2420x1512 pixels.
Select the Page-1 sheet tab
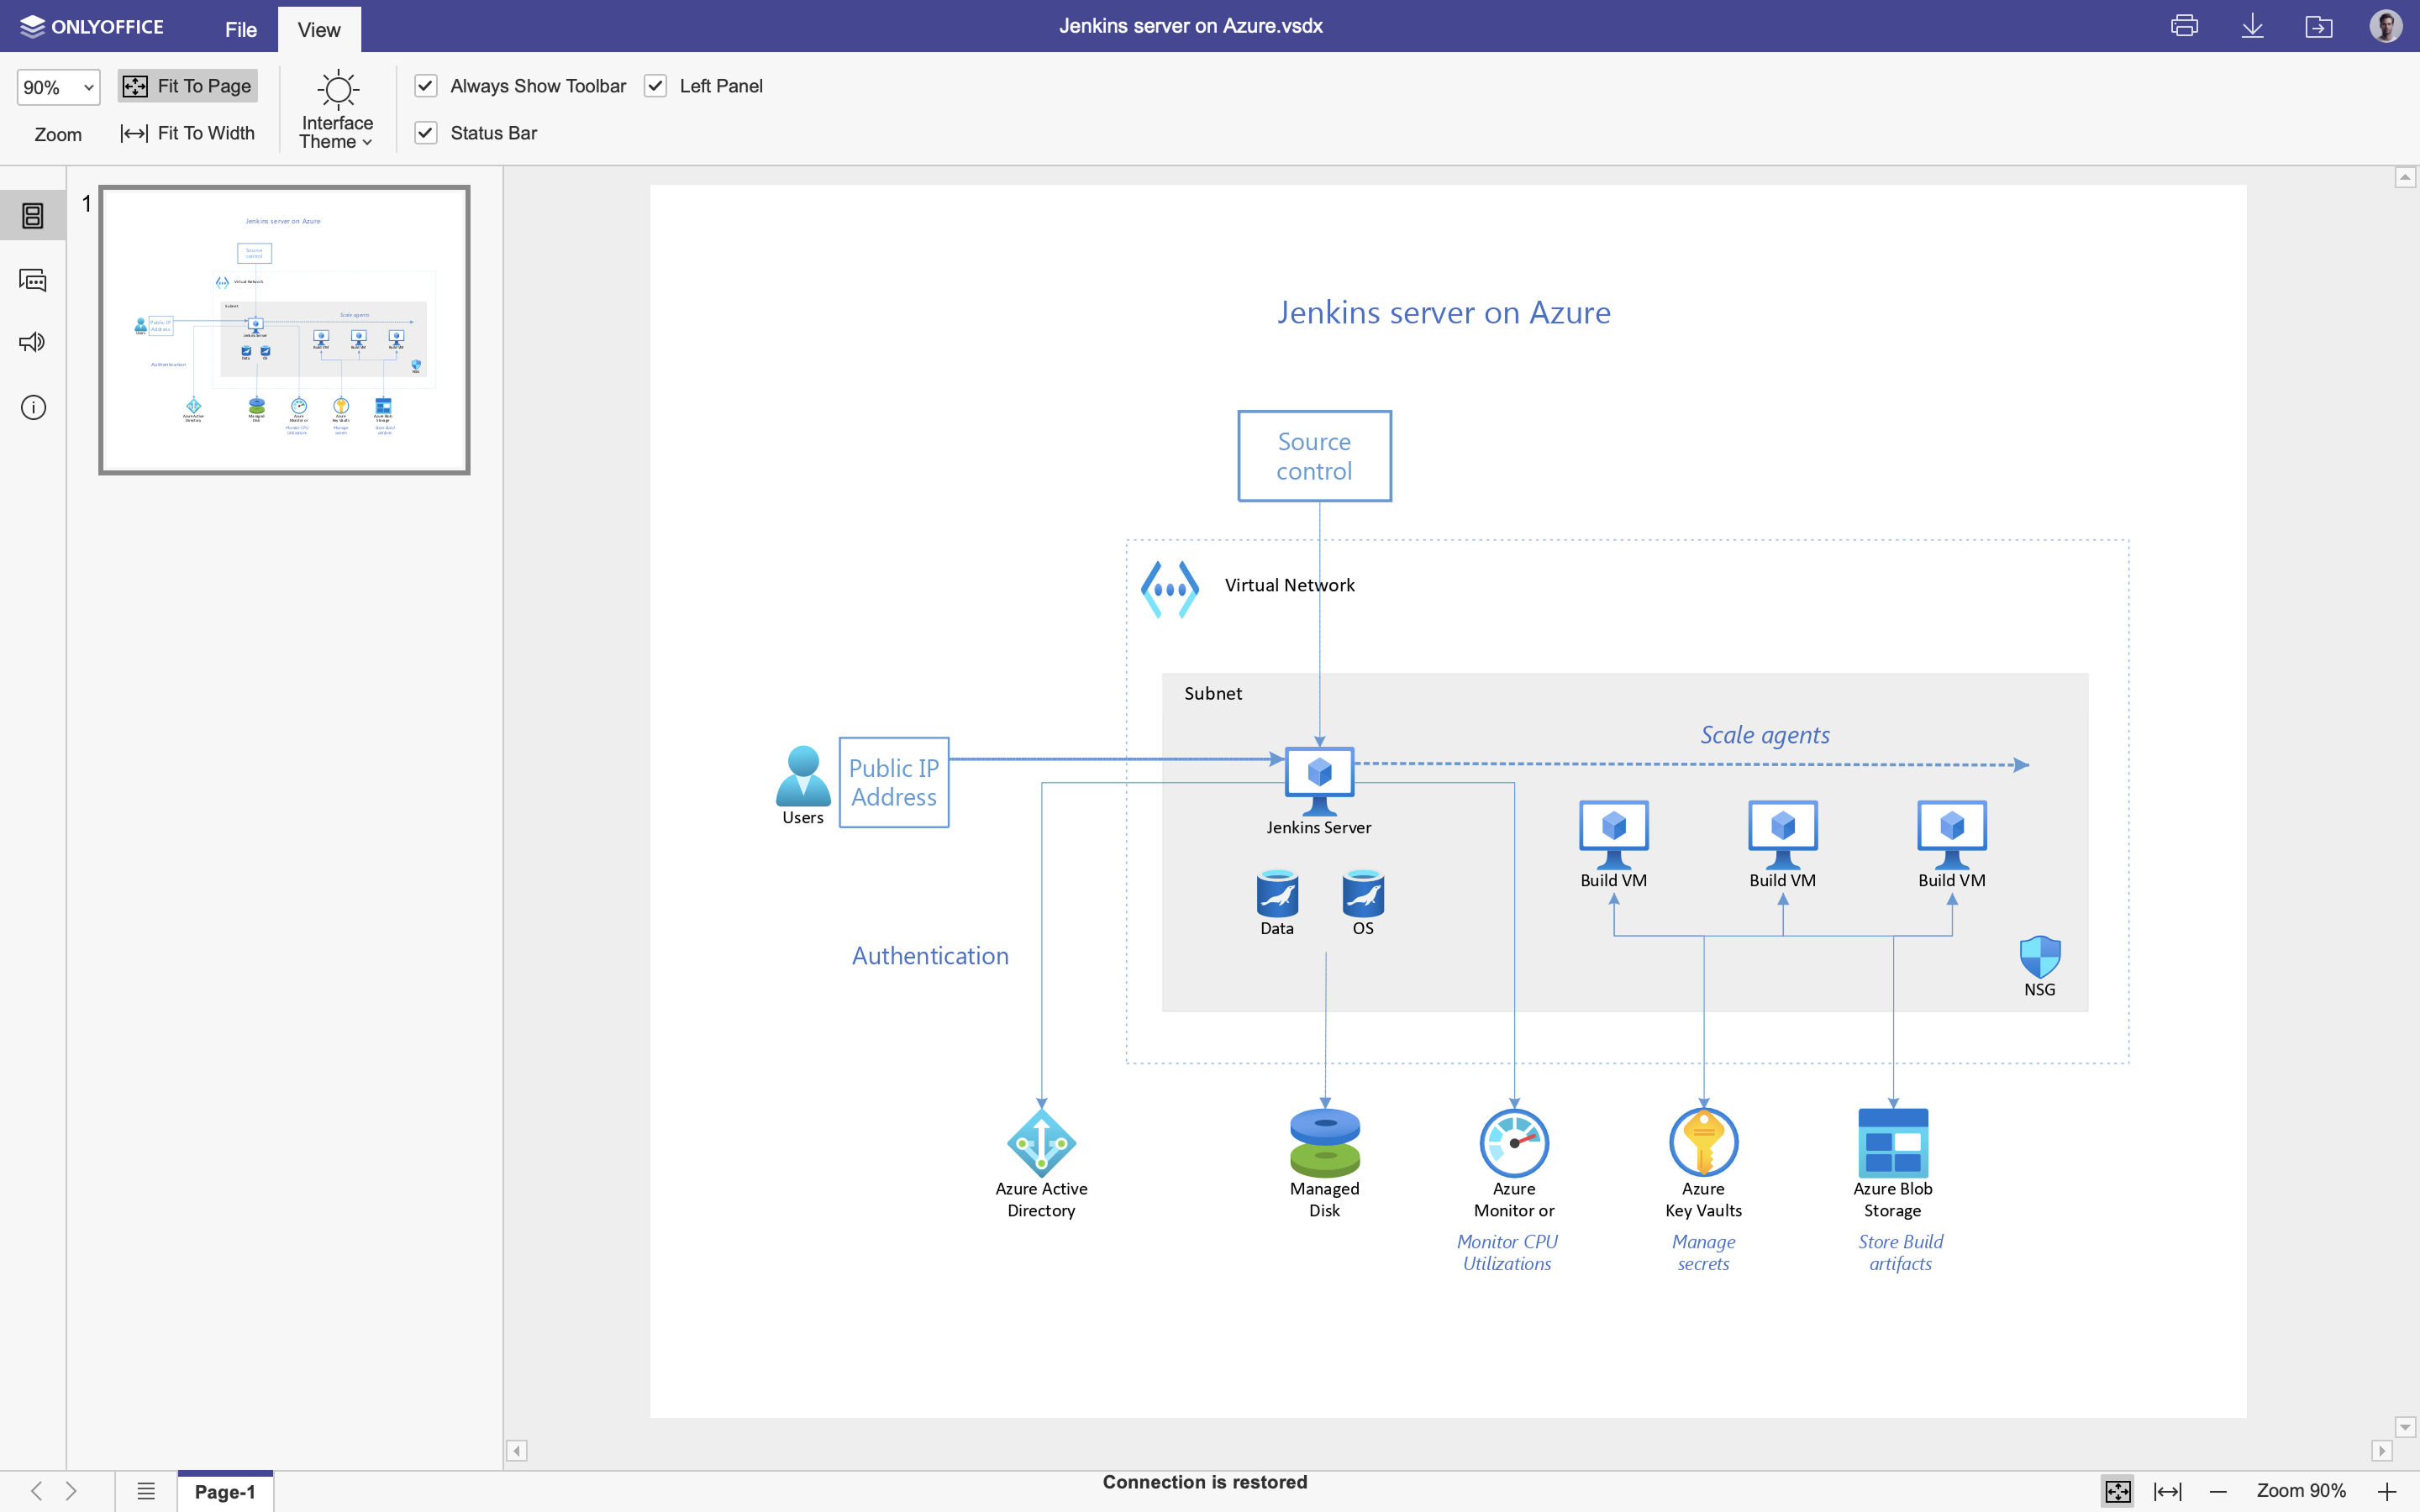coord(225,1491)
